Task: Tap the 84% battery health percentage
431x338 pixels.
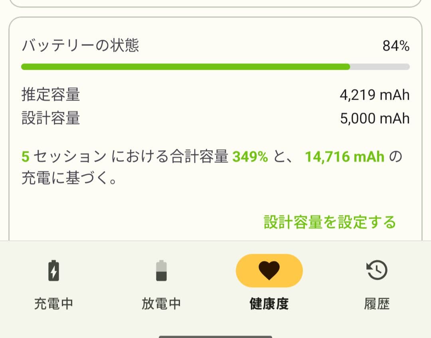Action: pos(397,45)
